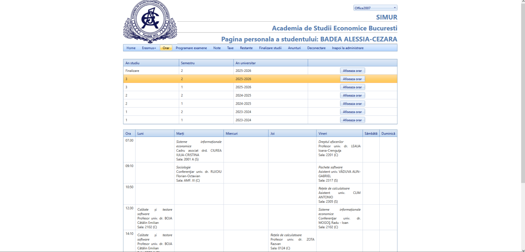The height and width of the screenshot is (252, 525).
Task: Open the Taxe menu item
Action: click(x=230, y=48)
